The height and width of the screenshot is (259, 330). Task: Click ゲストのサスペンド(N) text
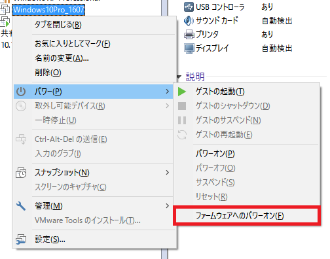click(x=228, y=120)
